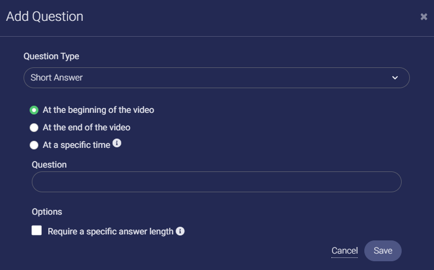Image resolution: width=434 pixels, height=270 pixels.
Task: Click the "At a specific time" label text
Action: click(76, 145)
